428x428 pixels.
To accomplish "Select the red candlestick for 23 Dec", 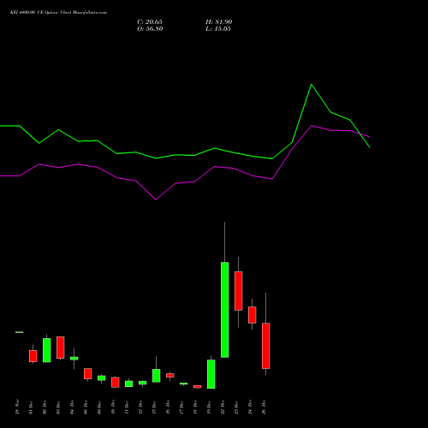I will pyautogui.click(x=238, y=291).
